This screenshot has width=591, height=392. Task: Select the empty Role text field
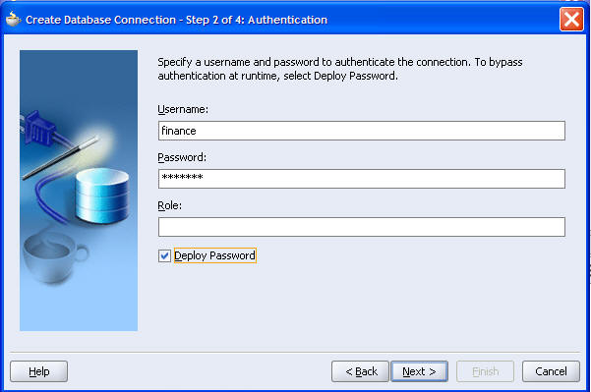[x=362, y=227]
